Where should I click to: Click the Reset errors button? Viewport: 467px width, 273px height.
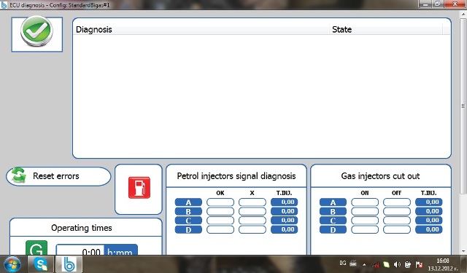click(58, 176)
